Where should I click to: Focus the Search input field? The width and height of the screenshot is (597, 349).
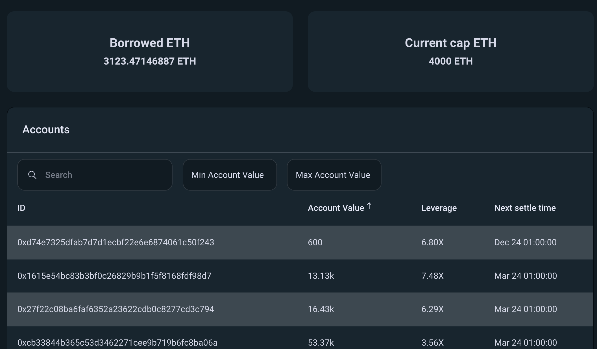[x=95, y=175]
